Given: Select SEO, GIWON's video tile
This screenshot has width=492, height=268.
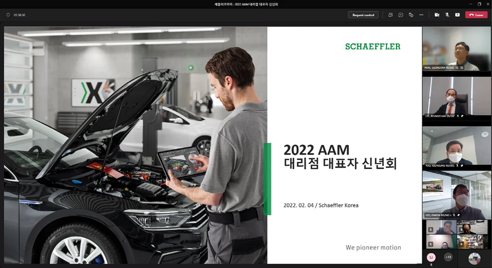Looking at the screenshot, I should [x=457, y=195].
